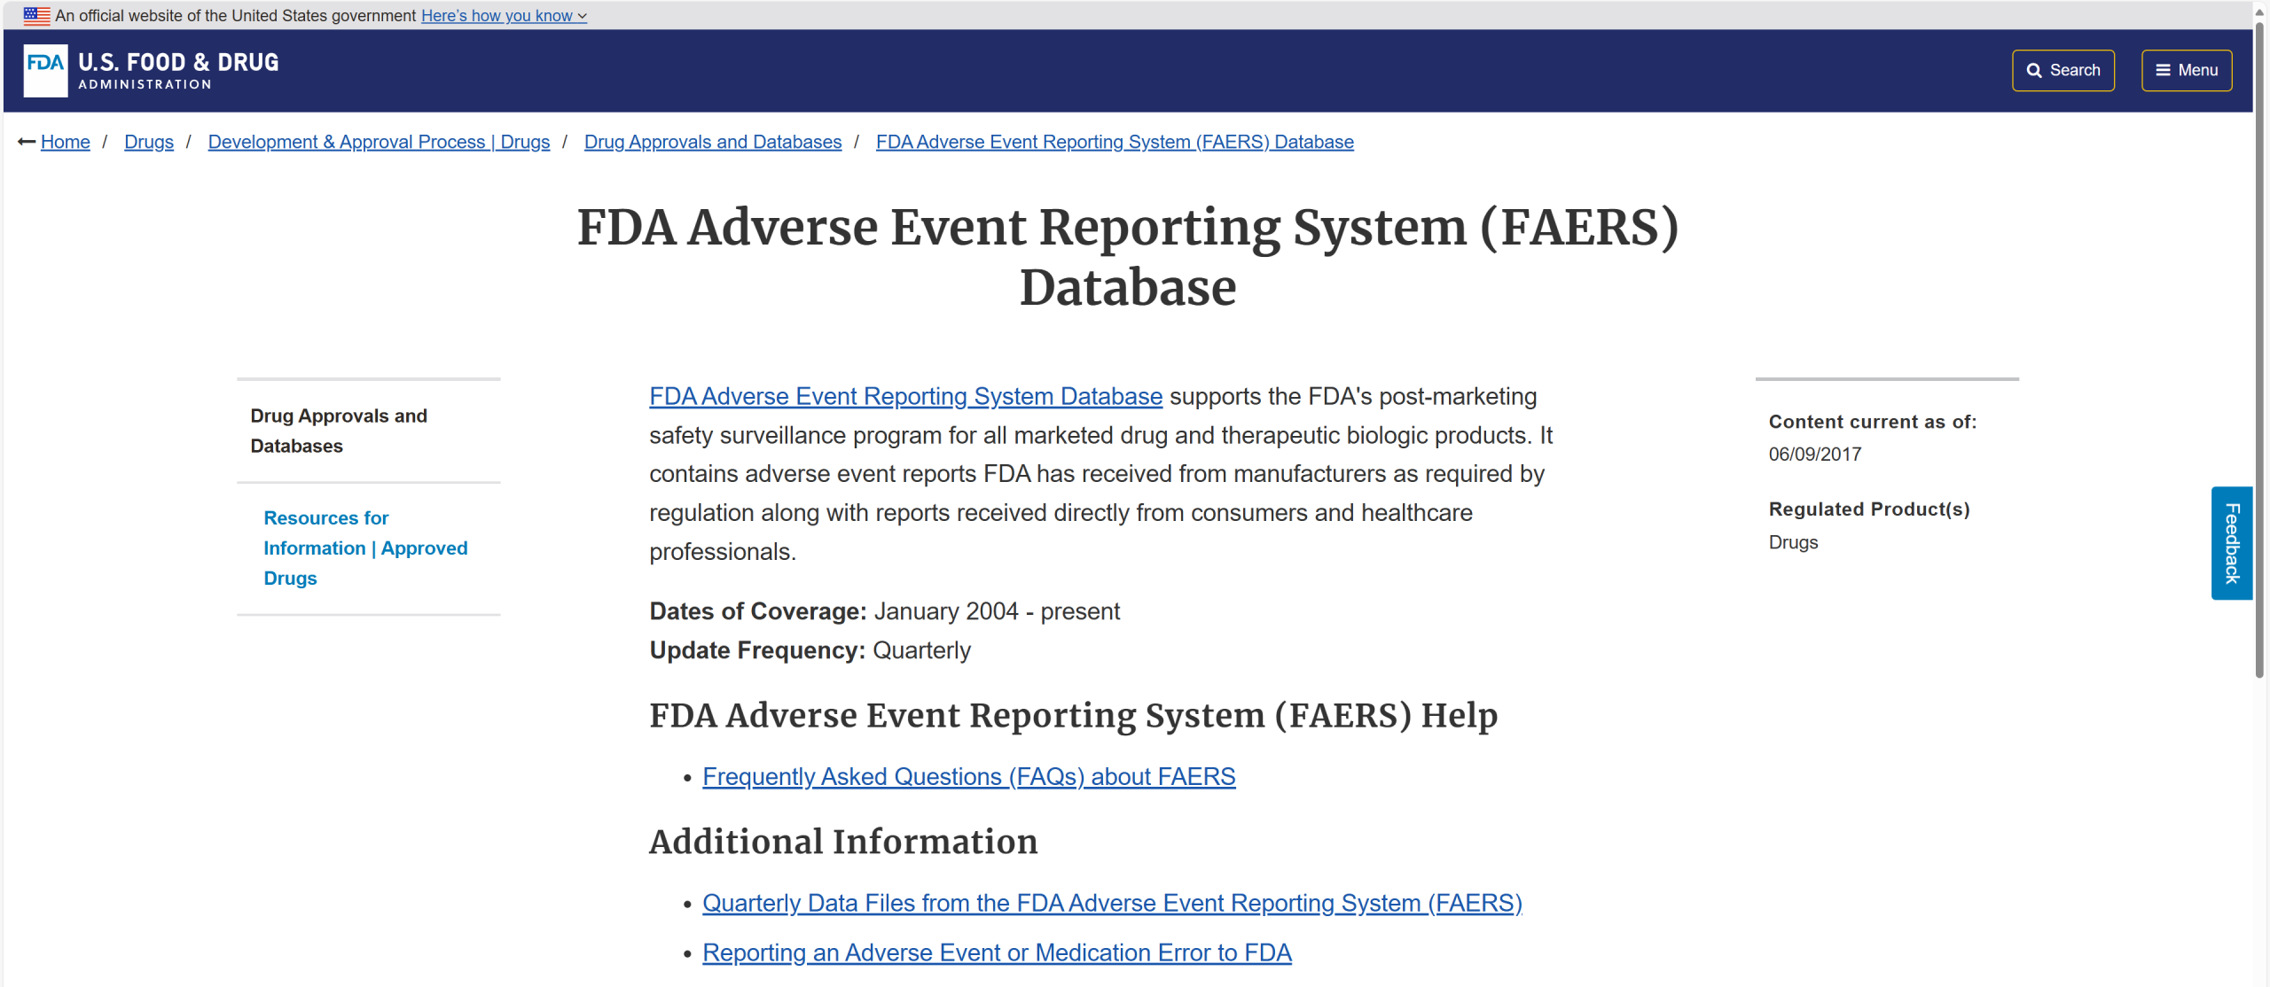The image size is (2270, 987).
Task: Navigate to Drug Approvals and Databases breadcrumb
Action: [x=712, y=142]
